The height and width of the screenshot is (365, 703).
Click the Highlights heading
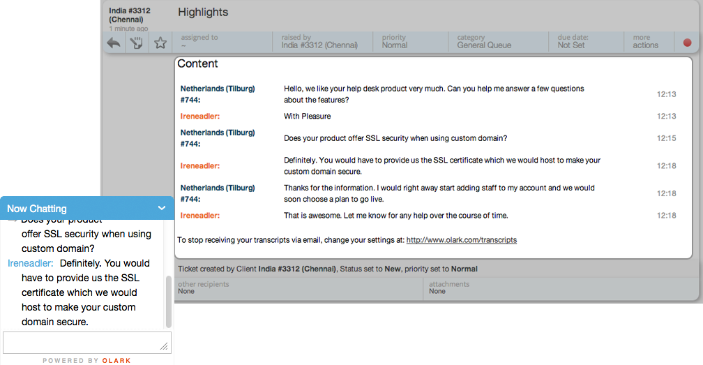point(203,12)
